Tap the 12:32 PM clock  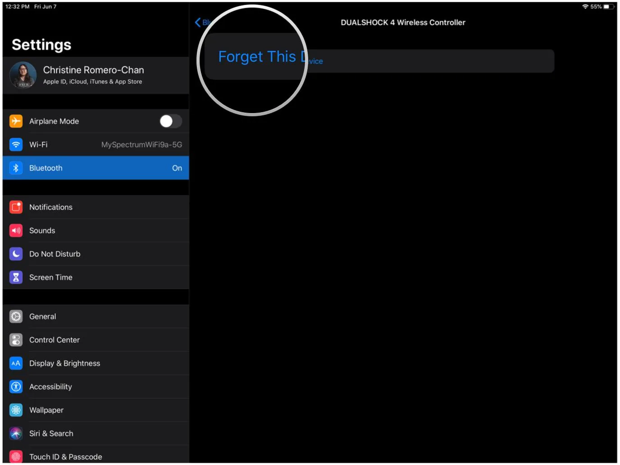(x=18, y=7)
